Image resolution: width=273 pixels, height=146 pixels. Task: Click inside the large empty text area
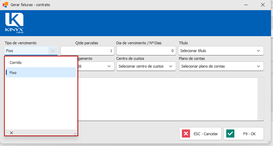point(167,99)
